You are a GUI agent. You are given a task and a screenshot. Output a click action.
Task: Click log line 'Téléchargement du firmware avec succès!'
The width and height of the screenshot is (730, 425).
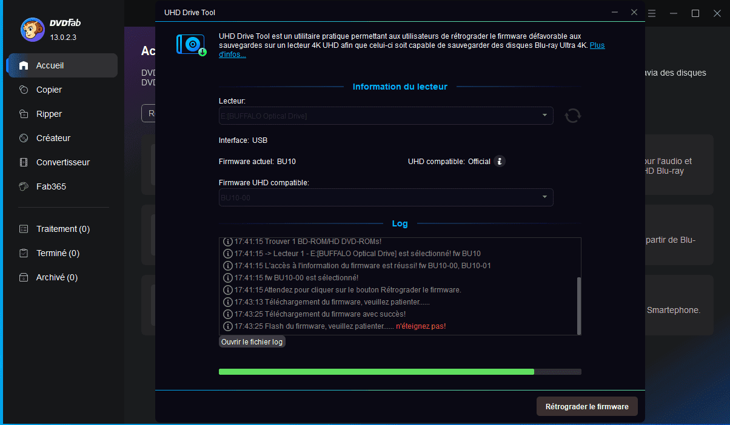point(314,314)
